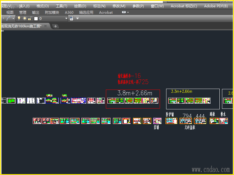The height and width of the screenshot is (175, 234).
Task: Open ribbon minimize options arrow
Action: 128,12
